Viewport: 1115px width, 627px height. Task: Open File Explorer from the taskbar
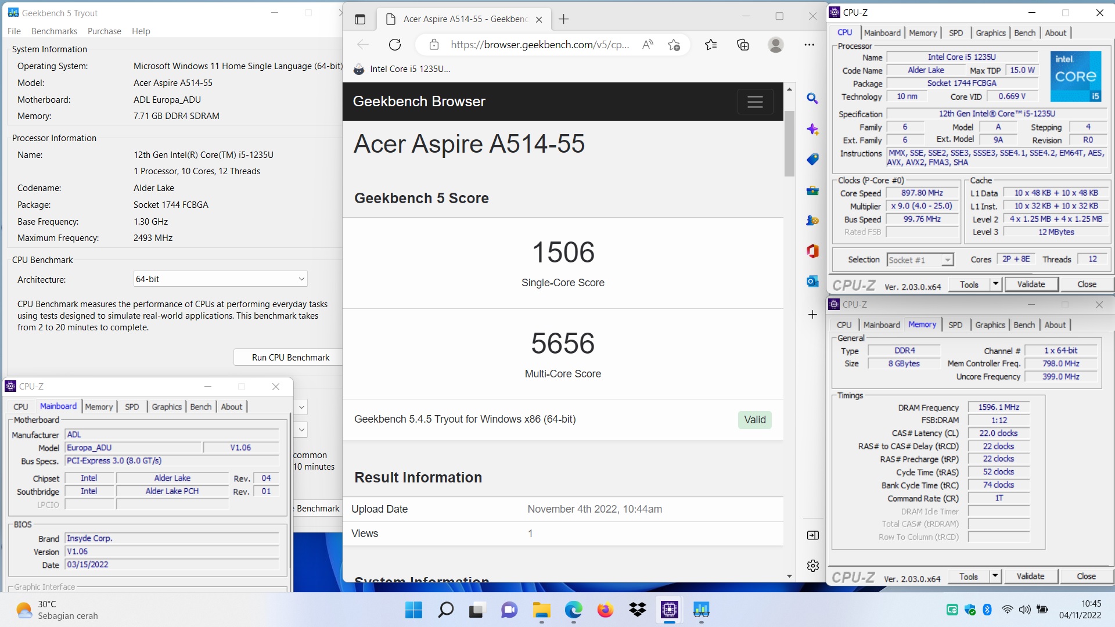coord(541,610)
